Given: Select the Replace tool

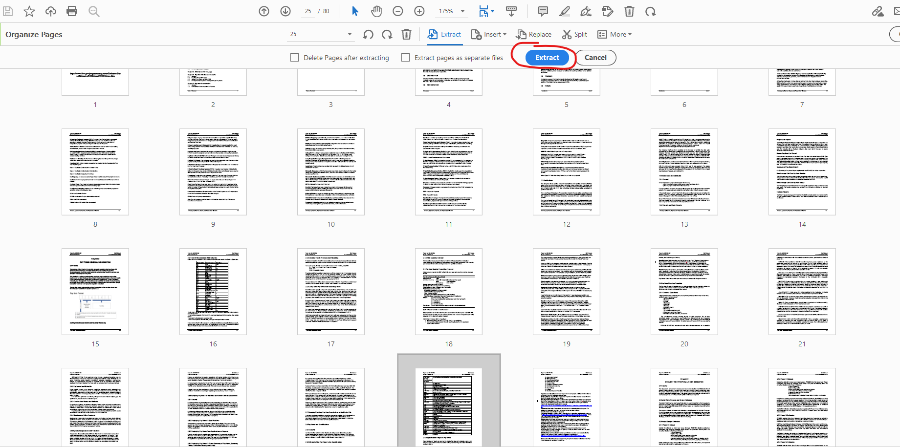Looking at the screenshot, I should [533, 34].
